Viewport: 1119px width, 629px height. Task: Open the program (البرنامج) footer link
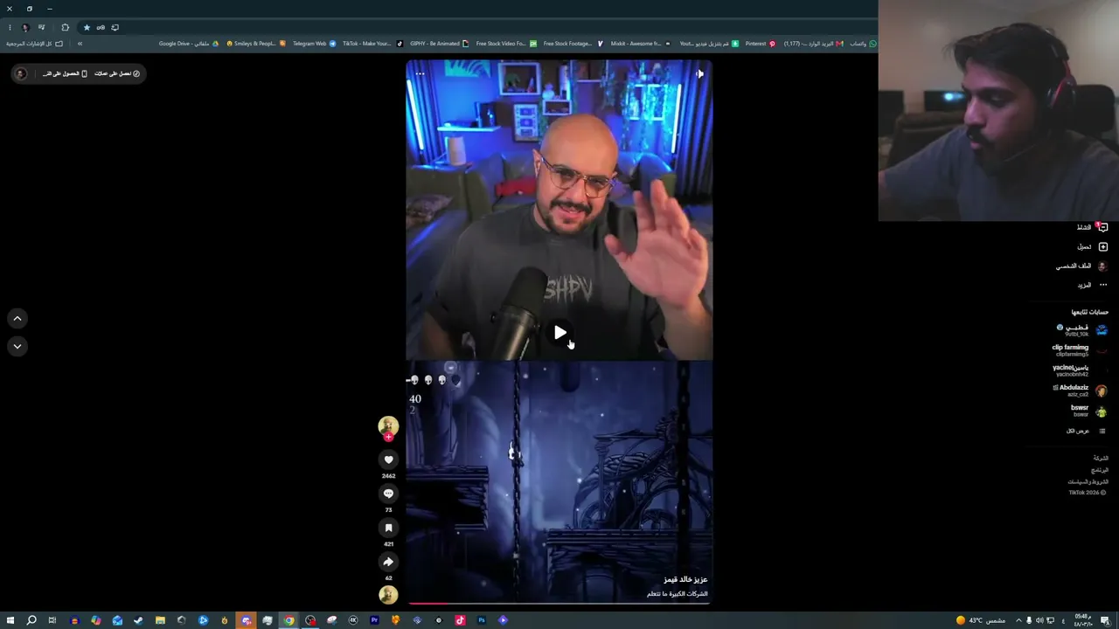(1100, 470)
